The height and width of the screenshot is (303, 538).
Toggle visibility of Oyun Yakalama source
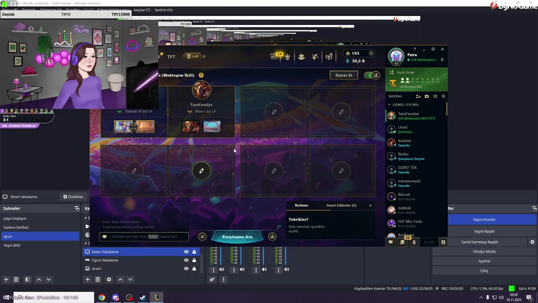tap(186, 260)
